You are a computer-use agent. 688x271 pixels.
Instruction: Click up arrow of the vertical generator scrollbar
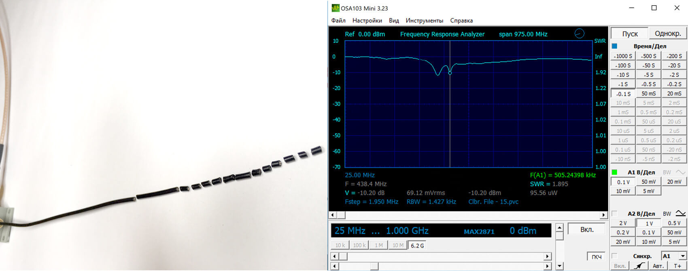(559, 227)
